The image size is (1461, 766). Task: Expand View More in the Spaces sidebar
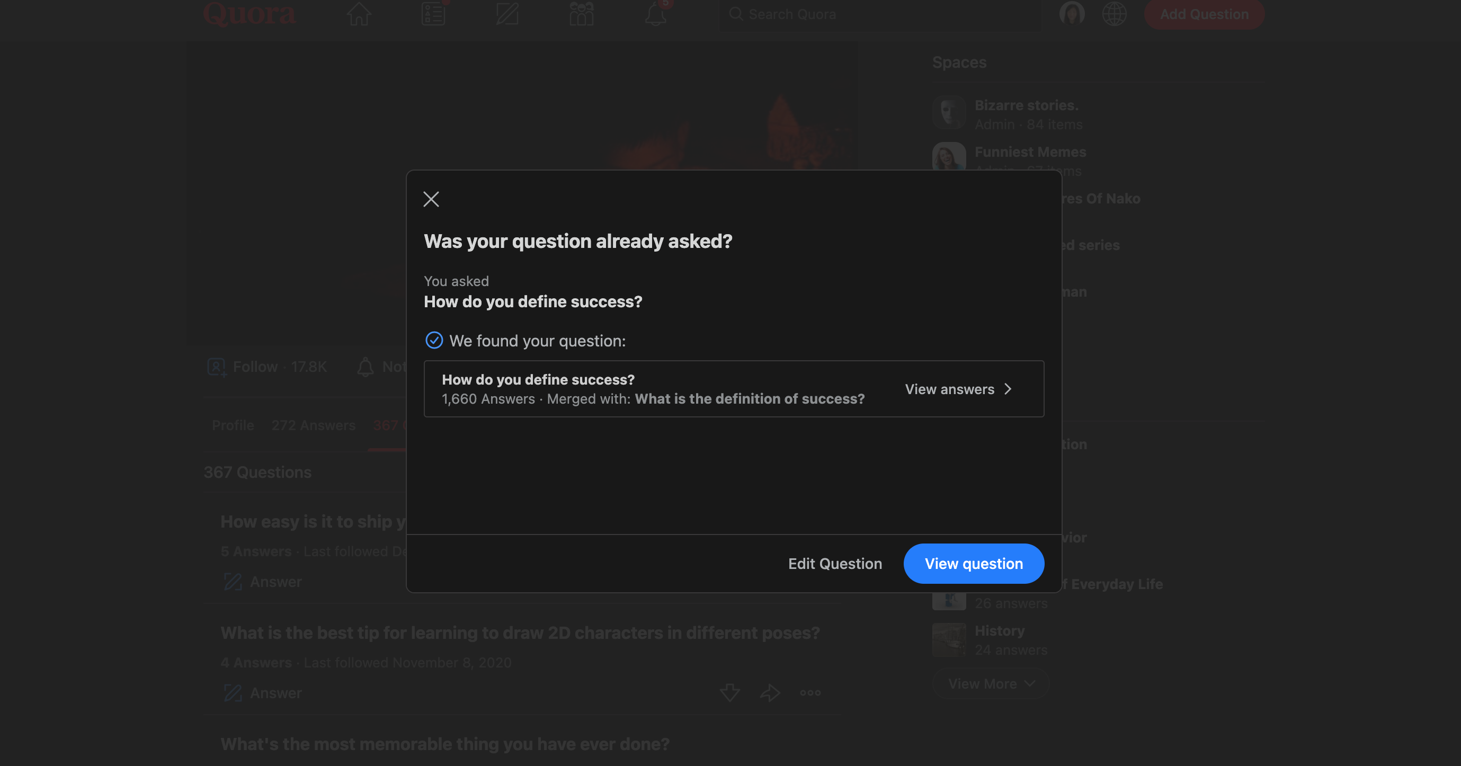click(x=990, y=684)
